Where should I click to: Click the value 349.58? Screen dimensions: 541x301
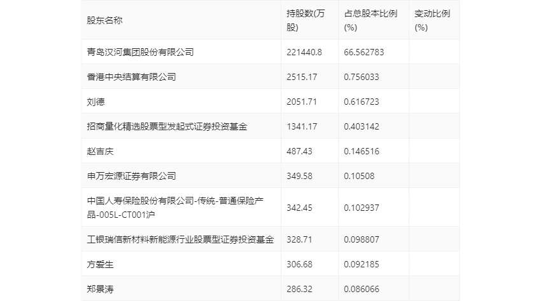[x=299, y=176]
